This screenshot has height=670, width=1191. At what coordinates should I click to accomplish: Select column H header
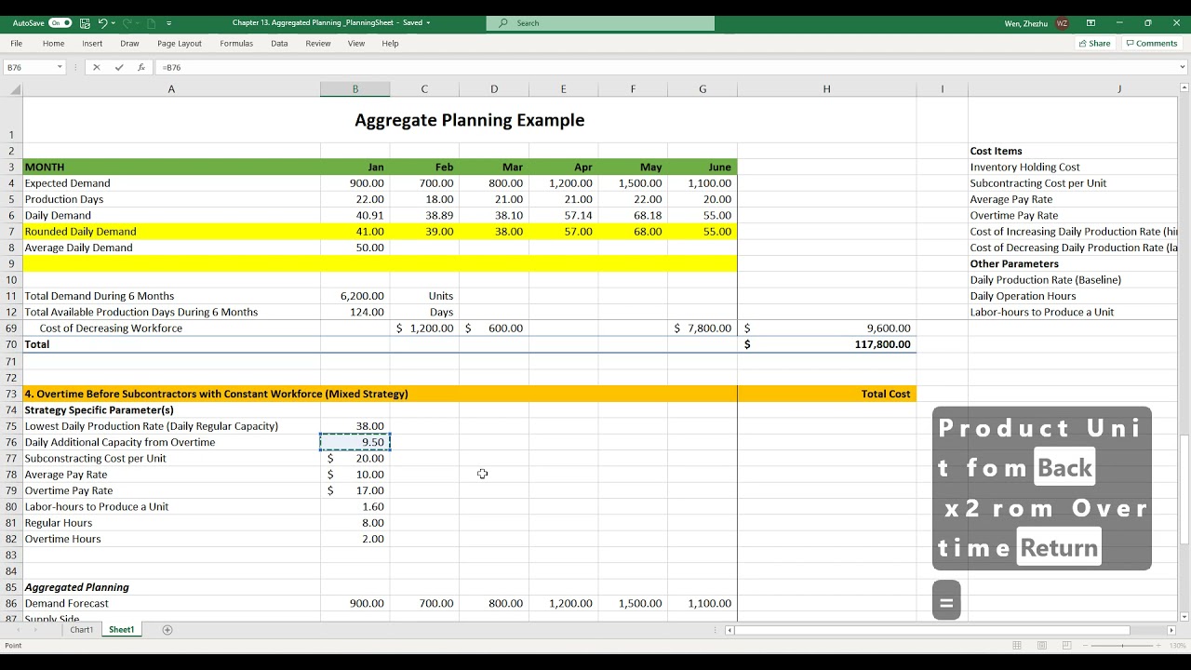(826, 89)
